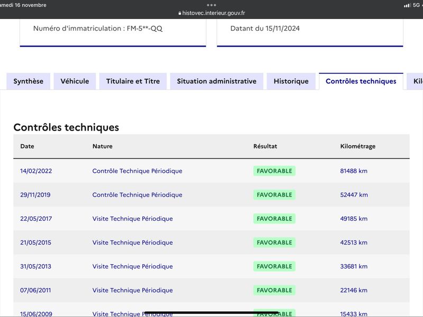Click FAVORABLE badge for 31/05/2013
The height and width of the screenshot is (317, 423).
point(274,266)
